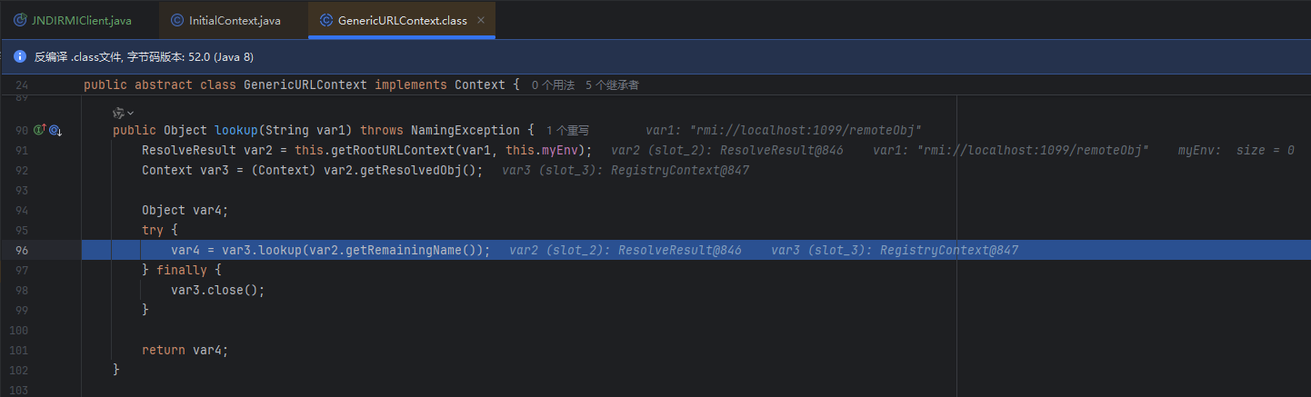
Task: Click the '1 个重写' overrides hint
Action: [x=568, y=130]
